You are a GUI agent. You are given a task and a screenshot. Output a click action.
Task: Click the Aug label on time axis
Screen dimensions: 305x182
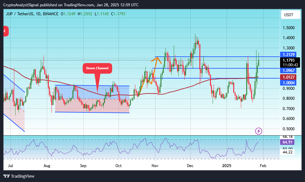[x=47, y=166]
